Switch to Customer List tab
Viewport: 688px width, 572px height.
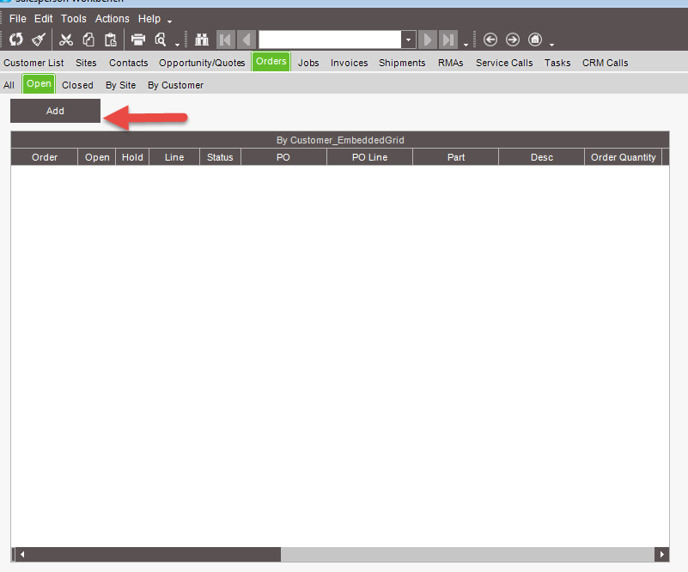33,63
